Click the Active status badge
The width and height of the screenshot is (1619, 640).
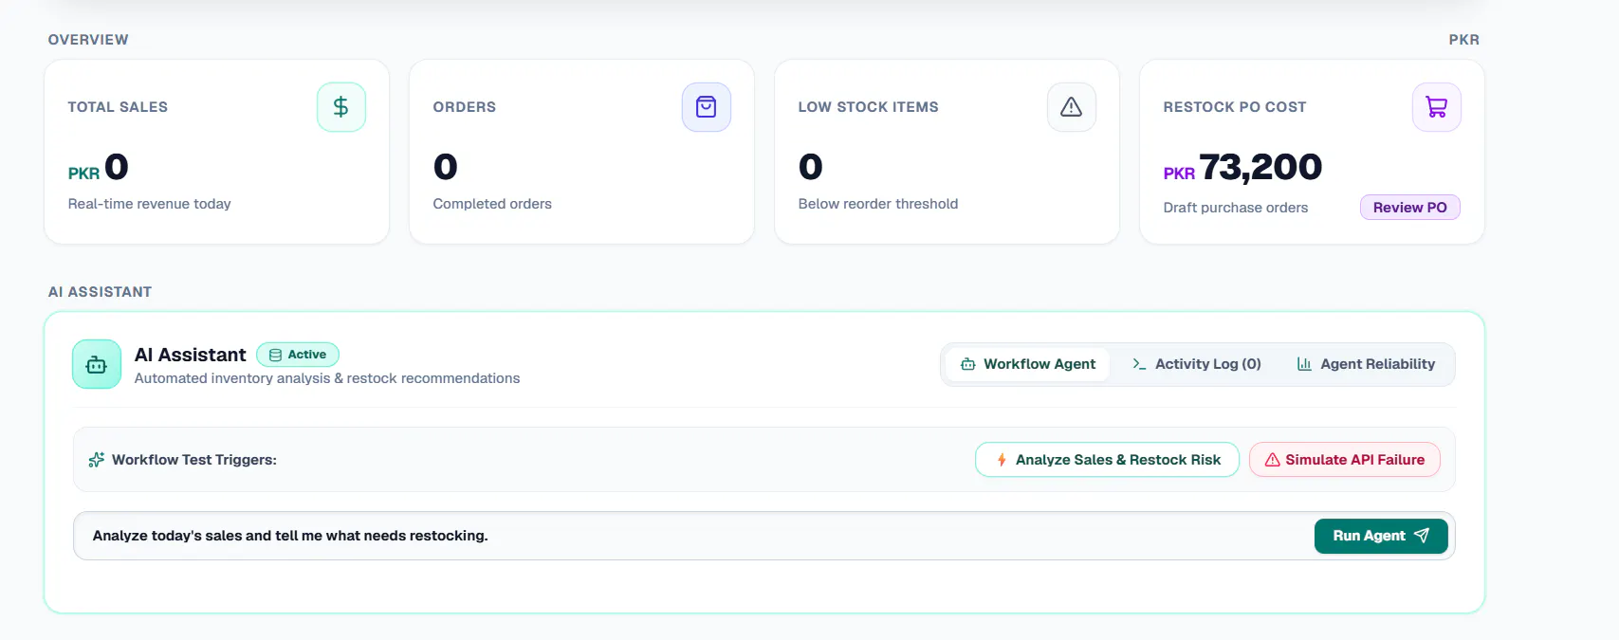(298, 355)
